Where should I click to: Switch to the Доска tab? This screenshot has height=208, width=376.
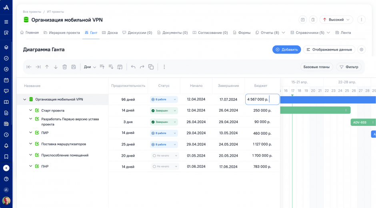[x=110, y=33]
